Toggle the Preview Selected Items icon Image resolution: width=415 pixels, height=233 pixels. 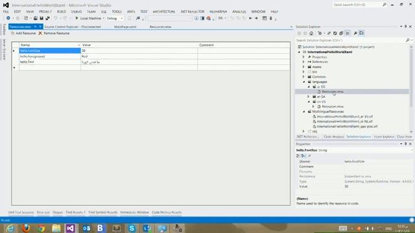click(x=362, y=33)
